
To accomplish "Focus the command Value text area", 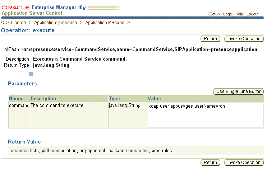I will tap(206, 115).
